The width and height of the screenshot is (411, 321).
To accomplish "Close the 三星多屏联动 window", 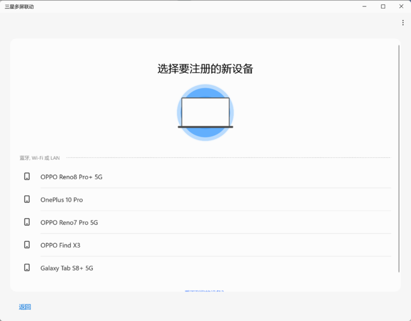I will [402, 6].
